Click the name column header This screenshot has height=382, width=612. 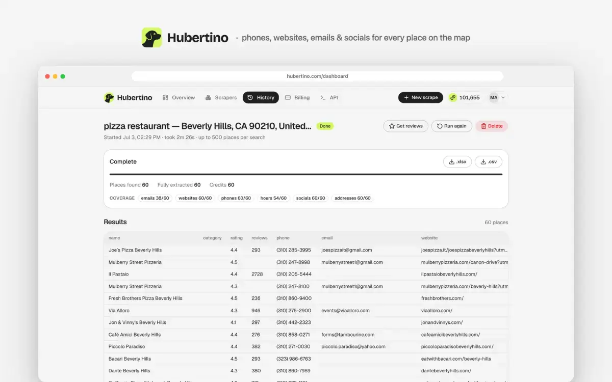(114, 238)
